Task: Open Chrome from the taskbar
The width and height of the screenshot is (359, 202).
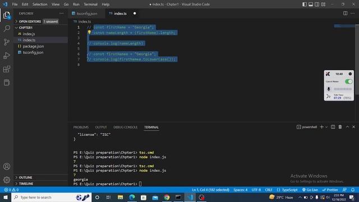Action: coord(167,198)
